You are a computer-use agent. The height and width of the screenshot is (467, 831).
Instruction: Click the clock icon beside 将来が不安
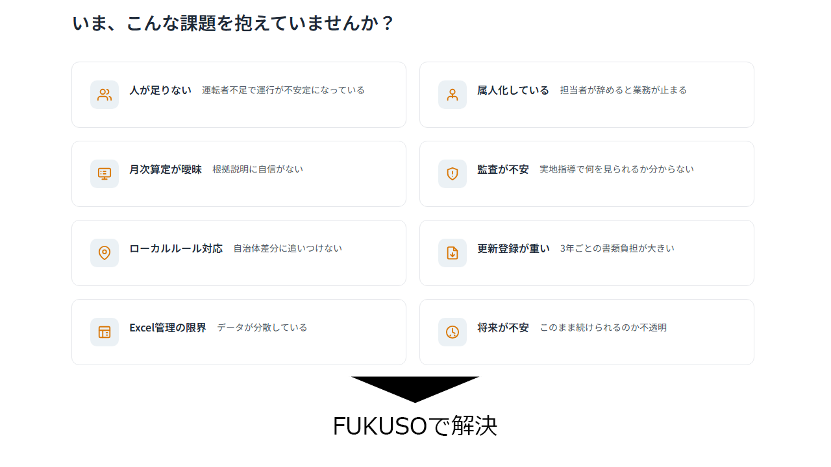pos(452,332)
